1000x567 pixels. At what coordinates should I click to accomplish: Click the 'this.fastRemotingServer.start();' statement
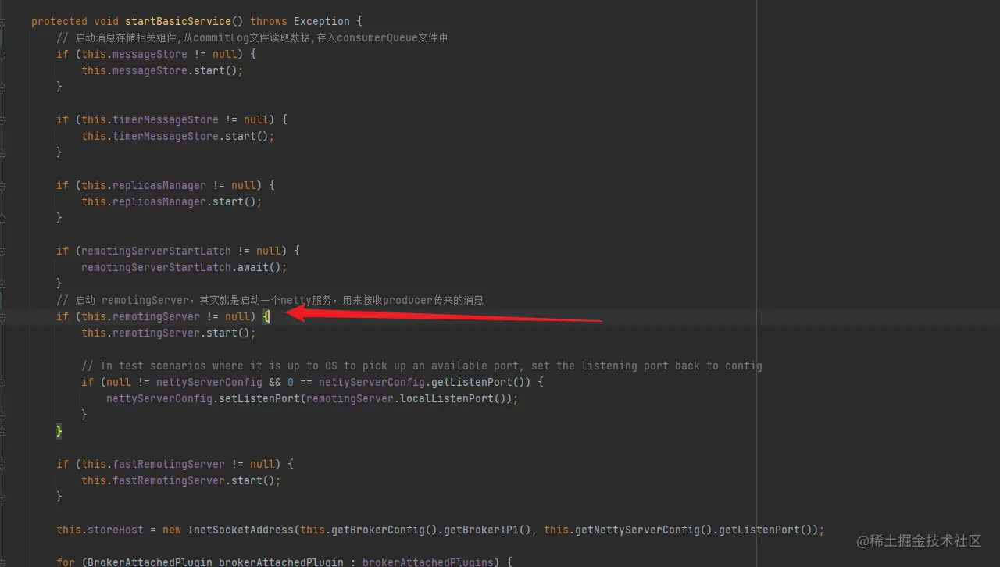(181, 480)
